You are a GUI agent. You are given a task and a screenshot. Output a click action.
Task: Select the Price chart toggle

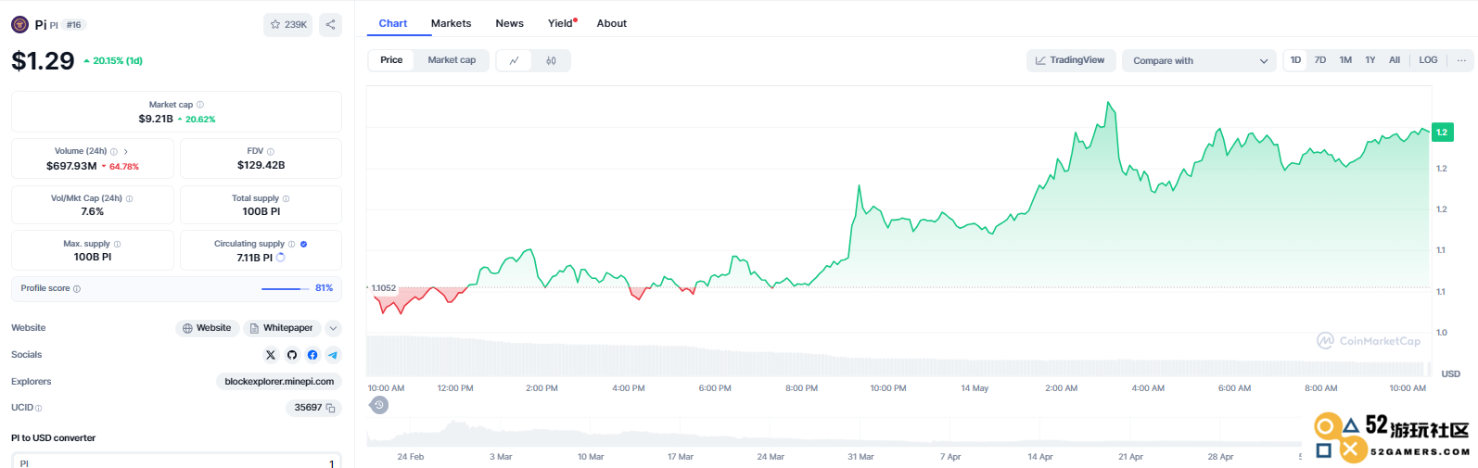[391, 60]
